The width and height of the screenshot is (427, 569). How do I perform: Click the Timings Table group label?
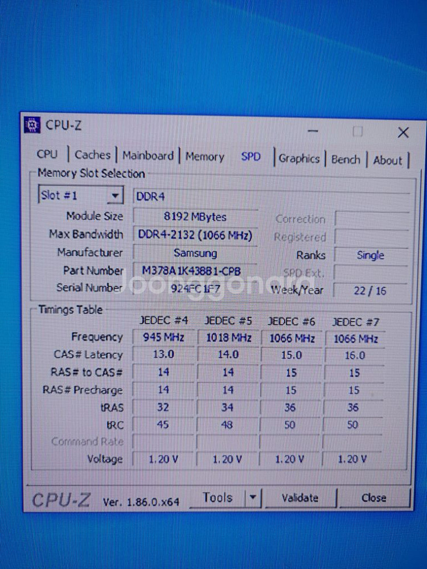[x=70, y=310]
